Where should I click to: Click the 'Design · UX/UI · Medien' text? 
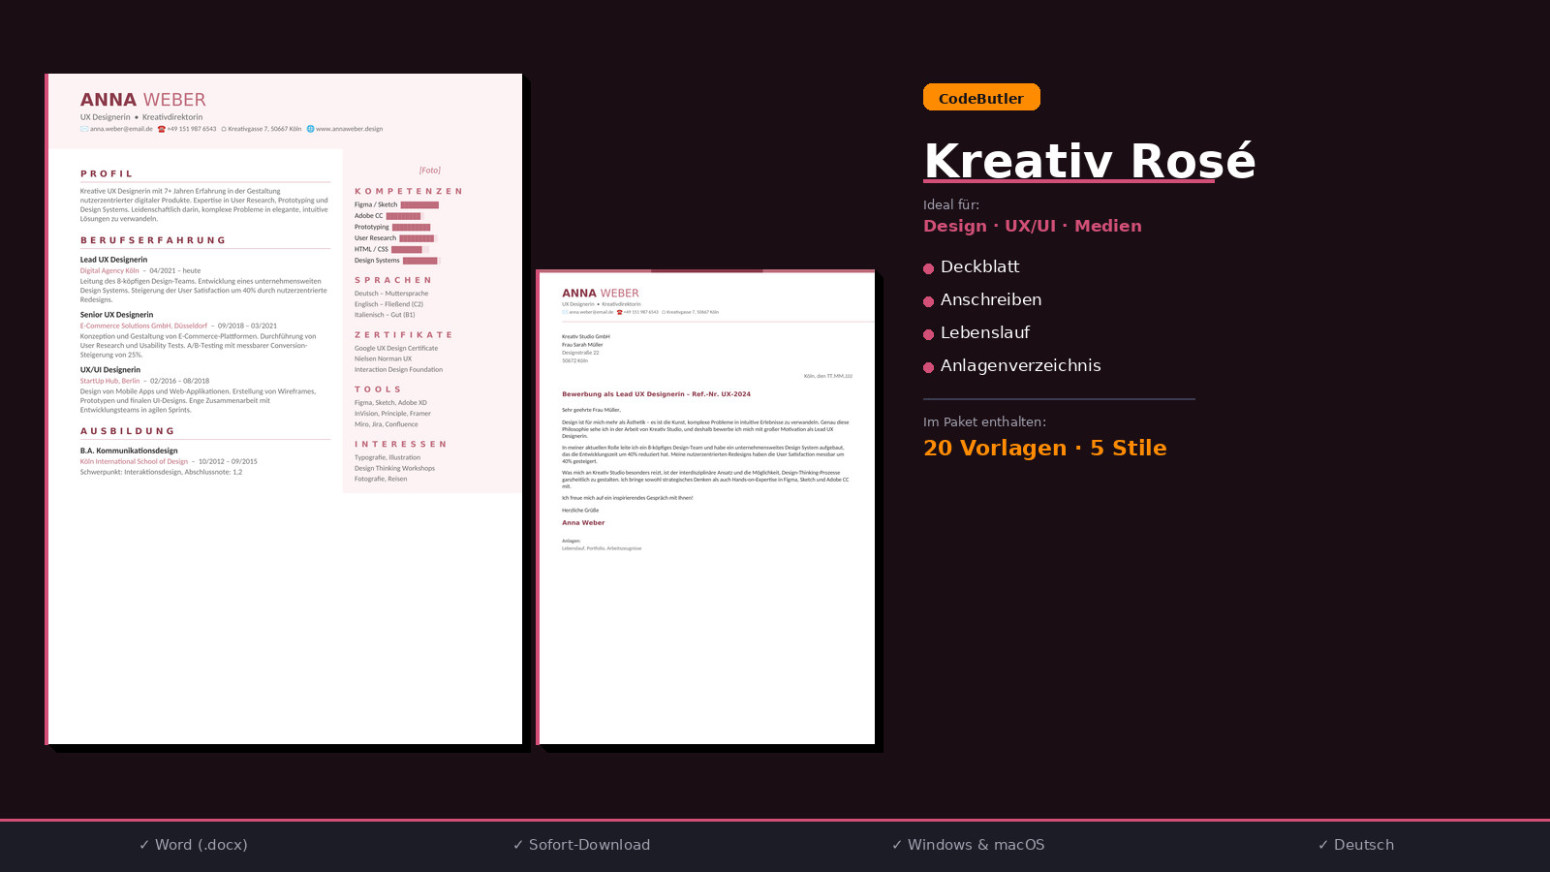click(1033, 226)
